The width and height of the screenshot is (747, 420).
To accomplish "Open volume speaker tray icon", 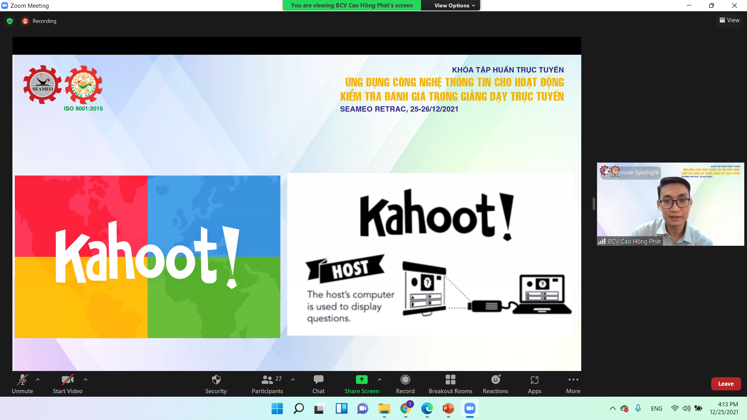I will click(687, 408).
